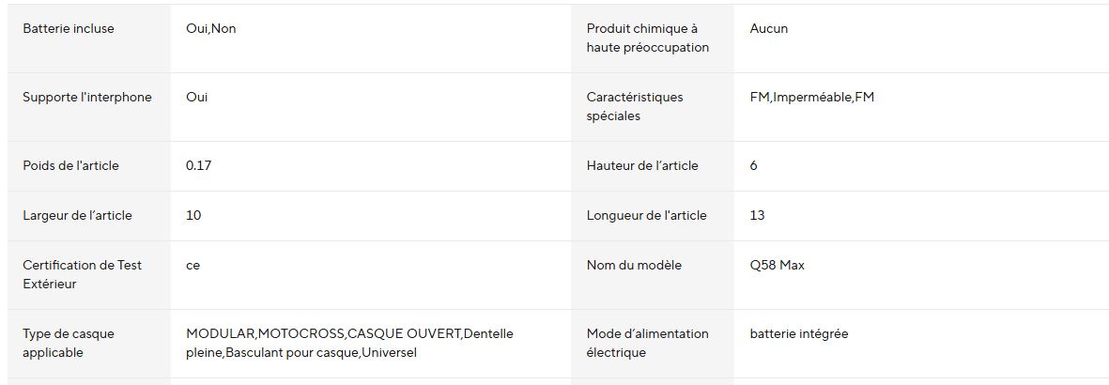Click the 'Mode d'alimentation électrique' label

[x=648, y=344]
